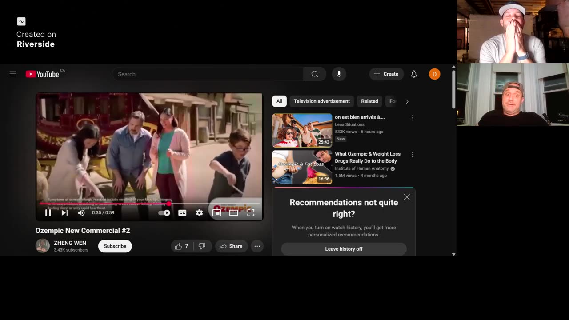Skip to the next video

pyautogui.click(x=64, y=213)
